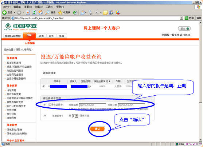Open the Back button history dropdown
Viewport: 203px width, 147px height.
pos(15,12)
